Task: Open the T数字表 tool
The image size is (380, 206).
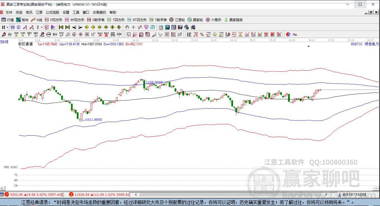Action: point(158,20)
